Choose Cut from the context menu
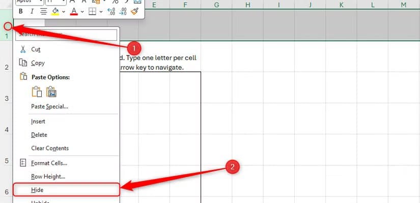The width and height of the screenshot is (420, 203). (x=66, y=49)
